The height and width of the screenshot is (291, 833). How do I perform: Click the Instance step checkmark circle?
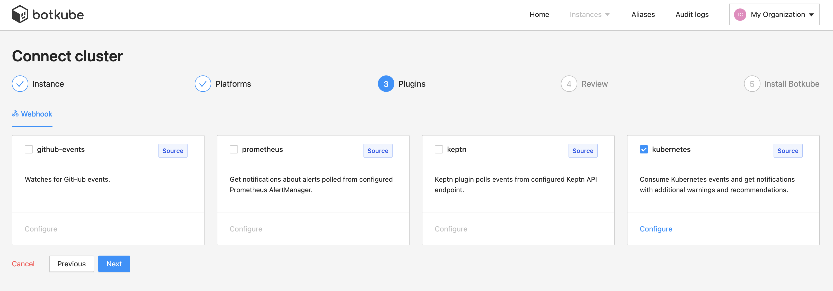[x=20, y=84]
